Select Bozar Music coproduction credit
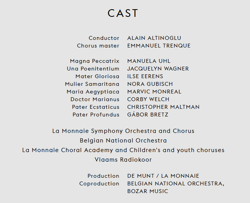 point(148,191)
